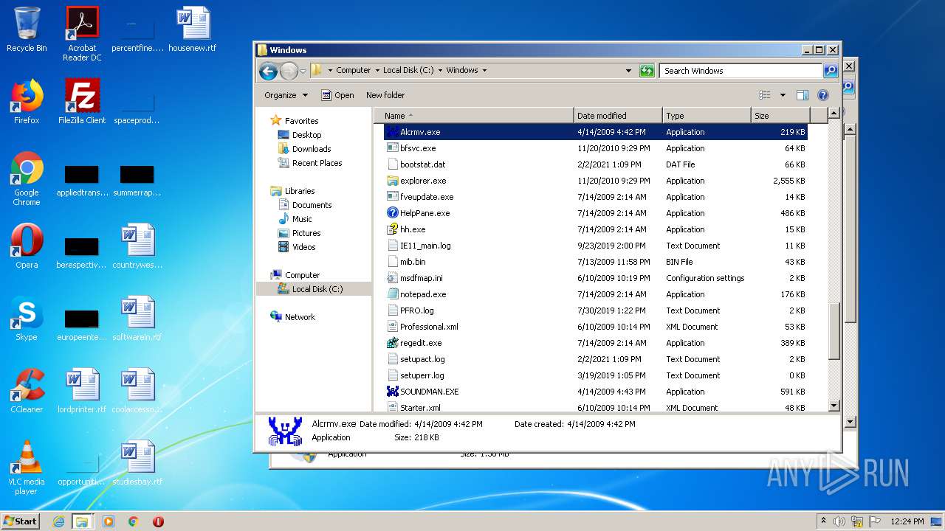
Task: Open the Organize dropdown menu
Action: pos(286,95)
